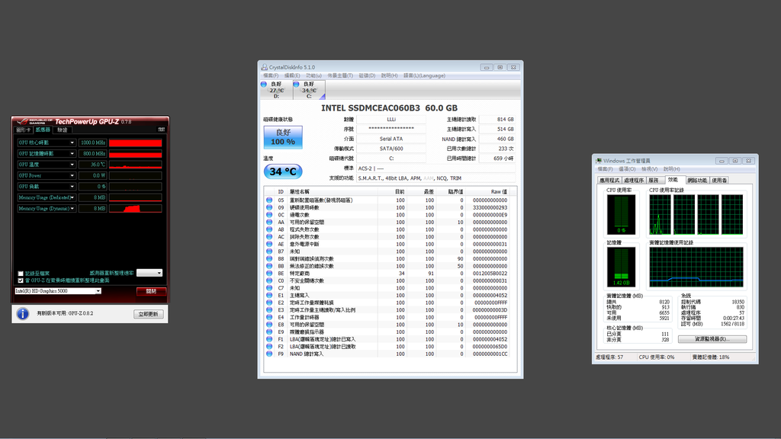
Task: Click the 實體記憶體: 18% status bar entry
Action: point(711,357)
